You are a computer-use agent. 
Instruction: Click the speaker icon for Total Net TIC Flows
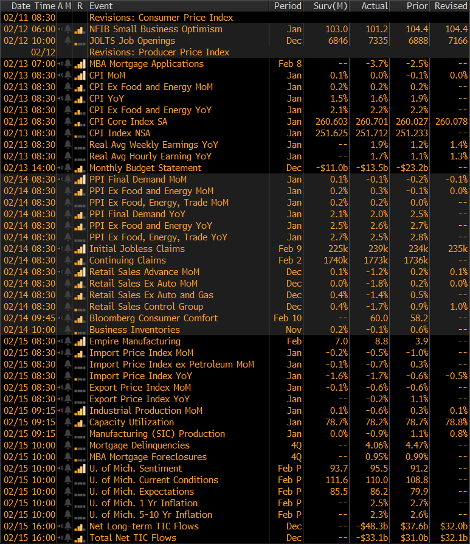pyautogui.click(x=60, y=538)
